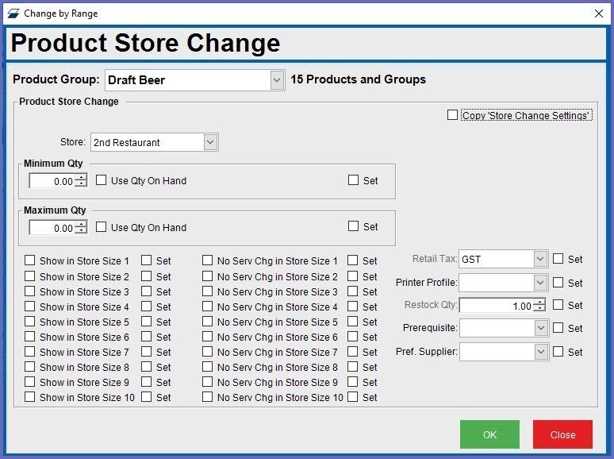
Task: Click the Change by Range window icon
Action: click(13, 13)
